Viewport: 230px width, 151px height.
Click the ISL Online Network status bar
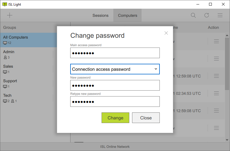(115, 147)
